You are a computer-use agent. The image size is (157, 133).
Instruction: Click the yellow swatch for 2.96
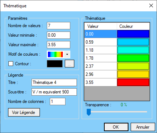point(133,74)
